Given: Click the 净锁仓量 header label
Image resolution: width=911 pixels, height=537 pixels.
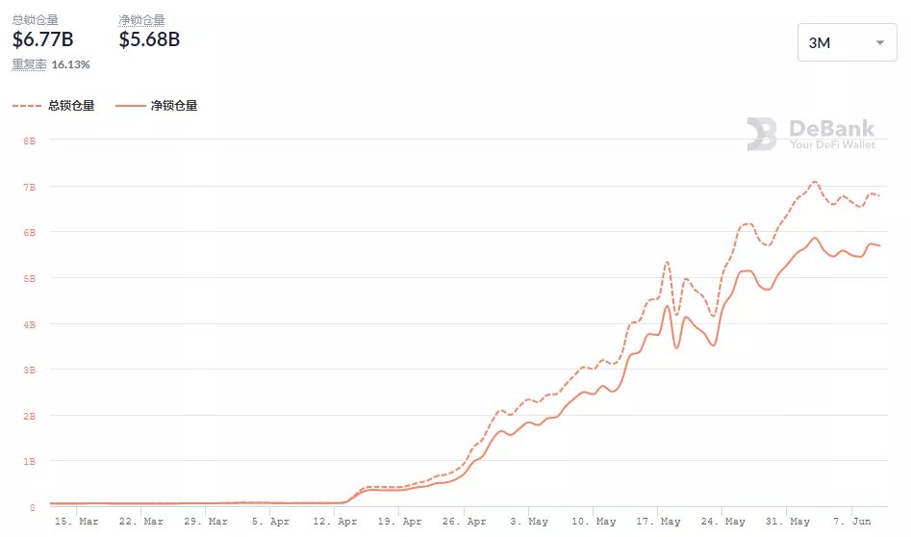Looking at the screenshot, I should [x=141, y=19].
